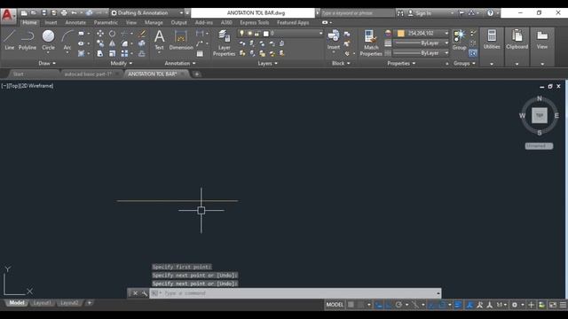Switch to the Express Tools tab
The width and height of the screenshot is (568, 319).
coord(255,22)
